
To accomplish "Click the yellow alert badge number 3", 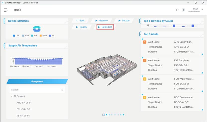I will [144, 79].
